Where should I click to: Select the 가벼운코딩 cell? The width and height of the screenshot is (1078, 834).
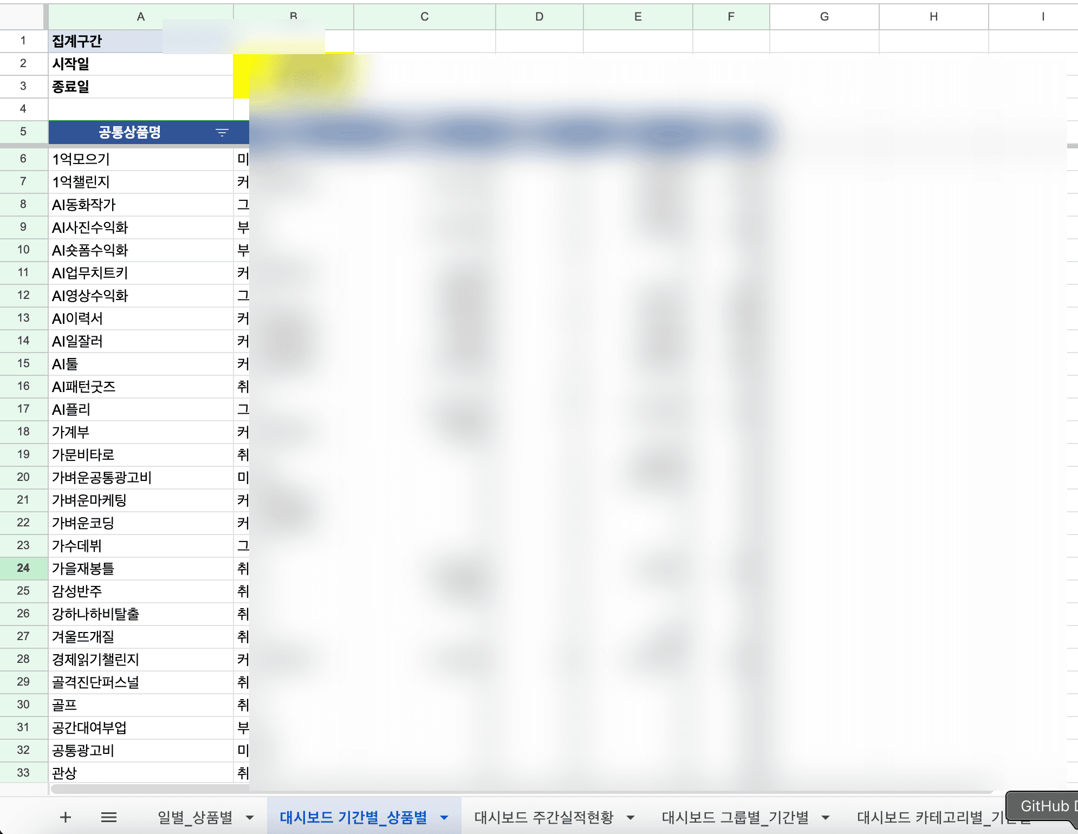[141, 523]
